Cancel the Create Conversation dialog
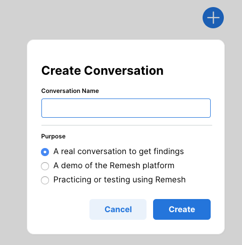Image resolution: width=242 pixels, height=245 pixels. coord(118,209)
